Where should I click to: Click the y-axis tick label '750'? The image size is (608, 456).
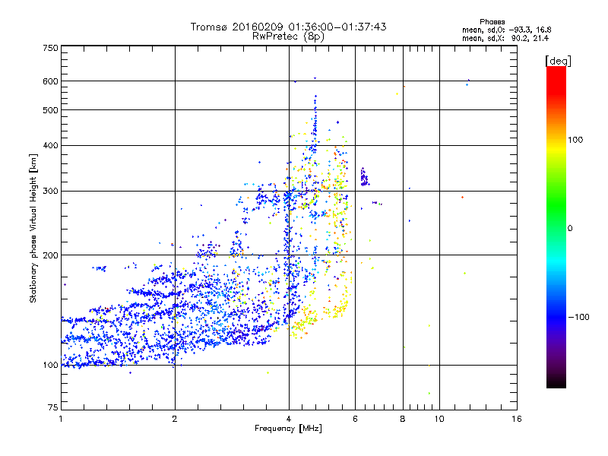pyautogui.click(x=50, y=48)
